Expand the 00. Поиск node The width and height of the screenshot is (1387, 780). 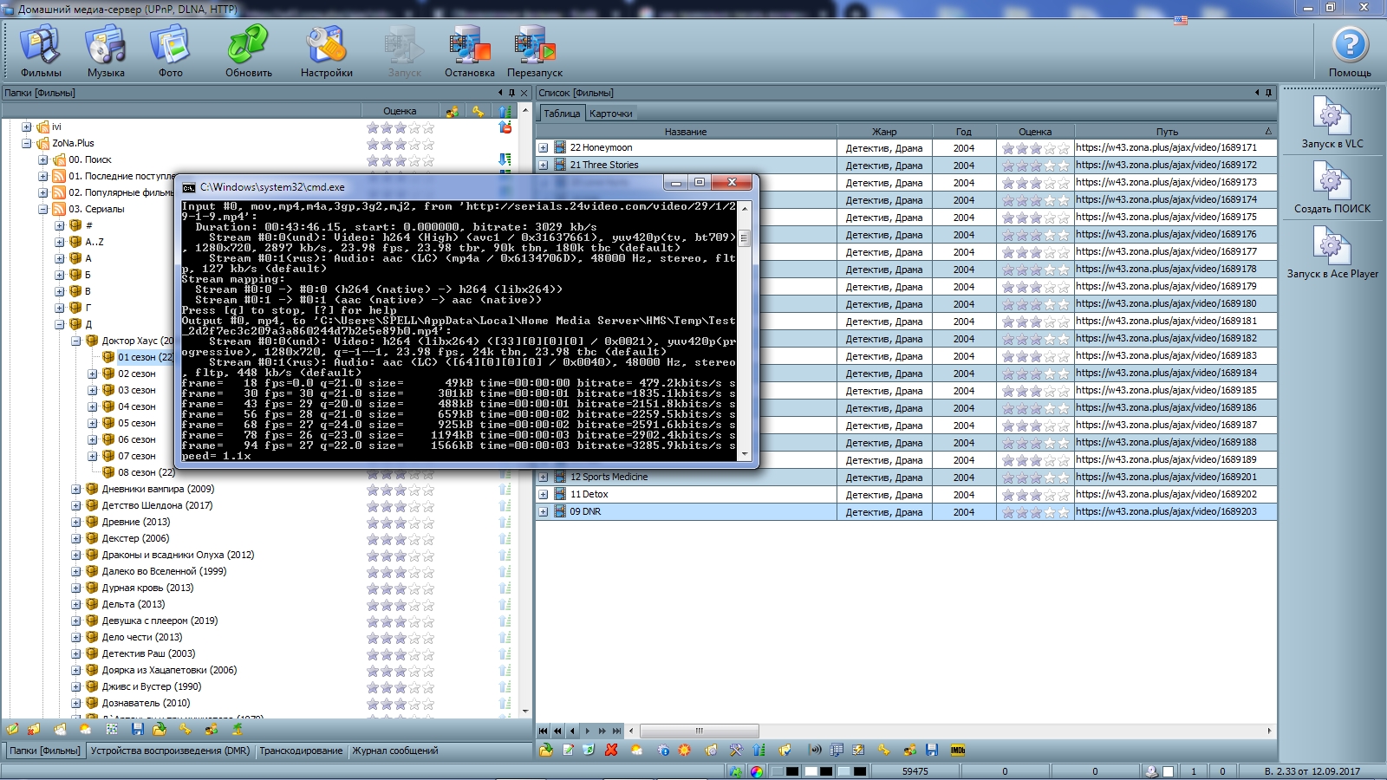[42, 160]
